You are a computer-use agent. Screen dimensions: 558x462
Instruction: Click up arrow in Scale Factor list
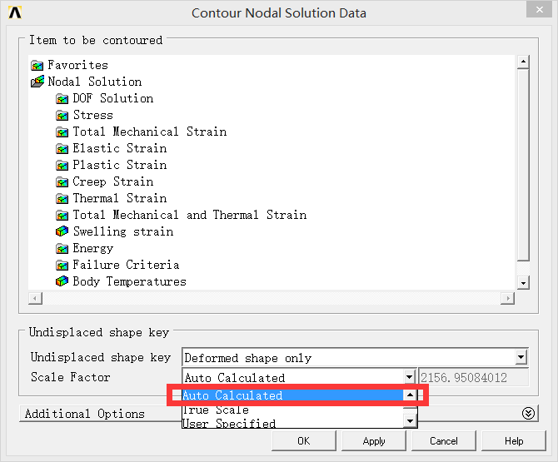pyautogui.click(x=410, y=395)
